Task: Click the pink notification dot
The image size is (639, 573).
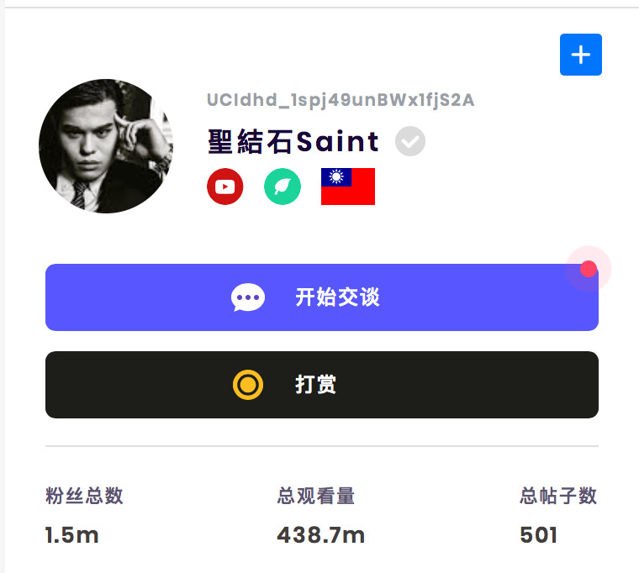Action: click(589, 269)
